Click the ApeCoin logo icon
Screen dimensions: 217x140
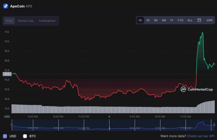pos(6,6)
